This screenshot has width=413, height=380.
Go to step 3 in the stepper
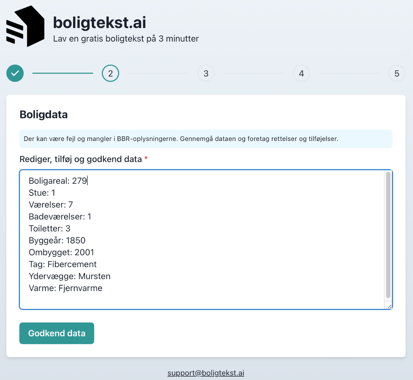coord(206,73)
